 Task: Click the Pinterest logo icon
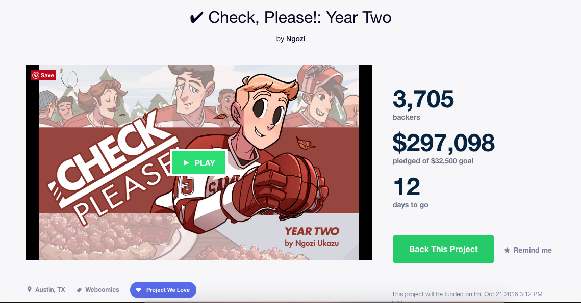pyautogui.click(x=36, y=75)
